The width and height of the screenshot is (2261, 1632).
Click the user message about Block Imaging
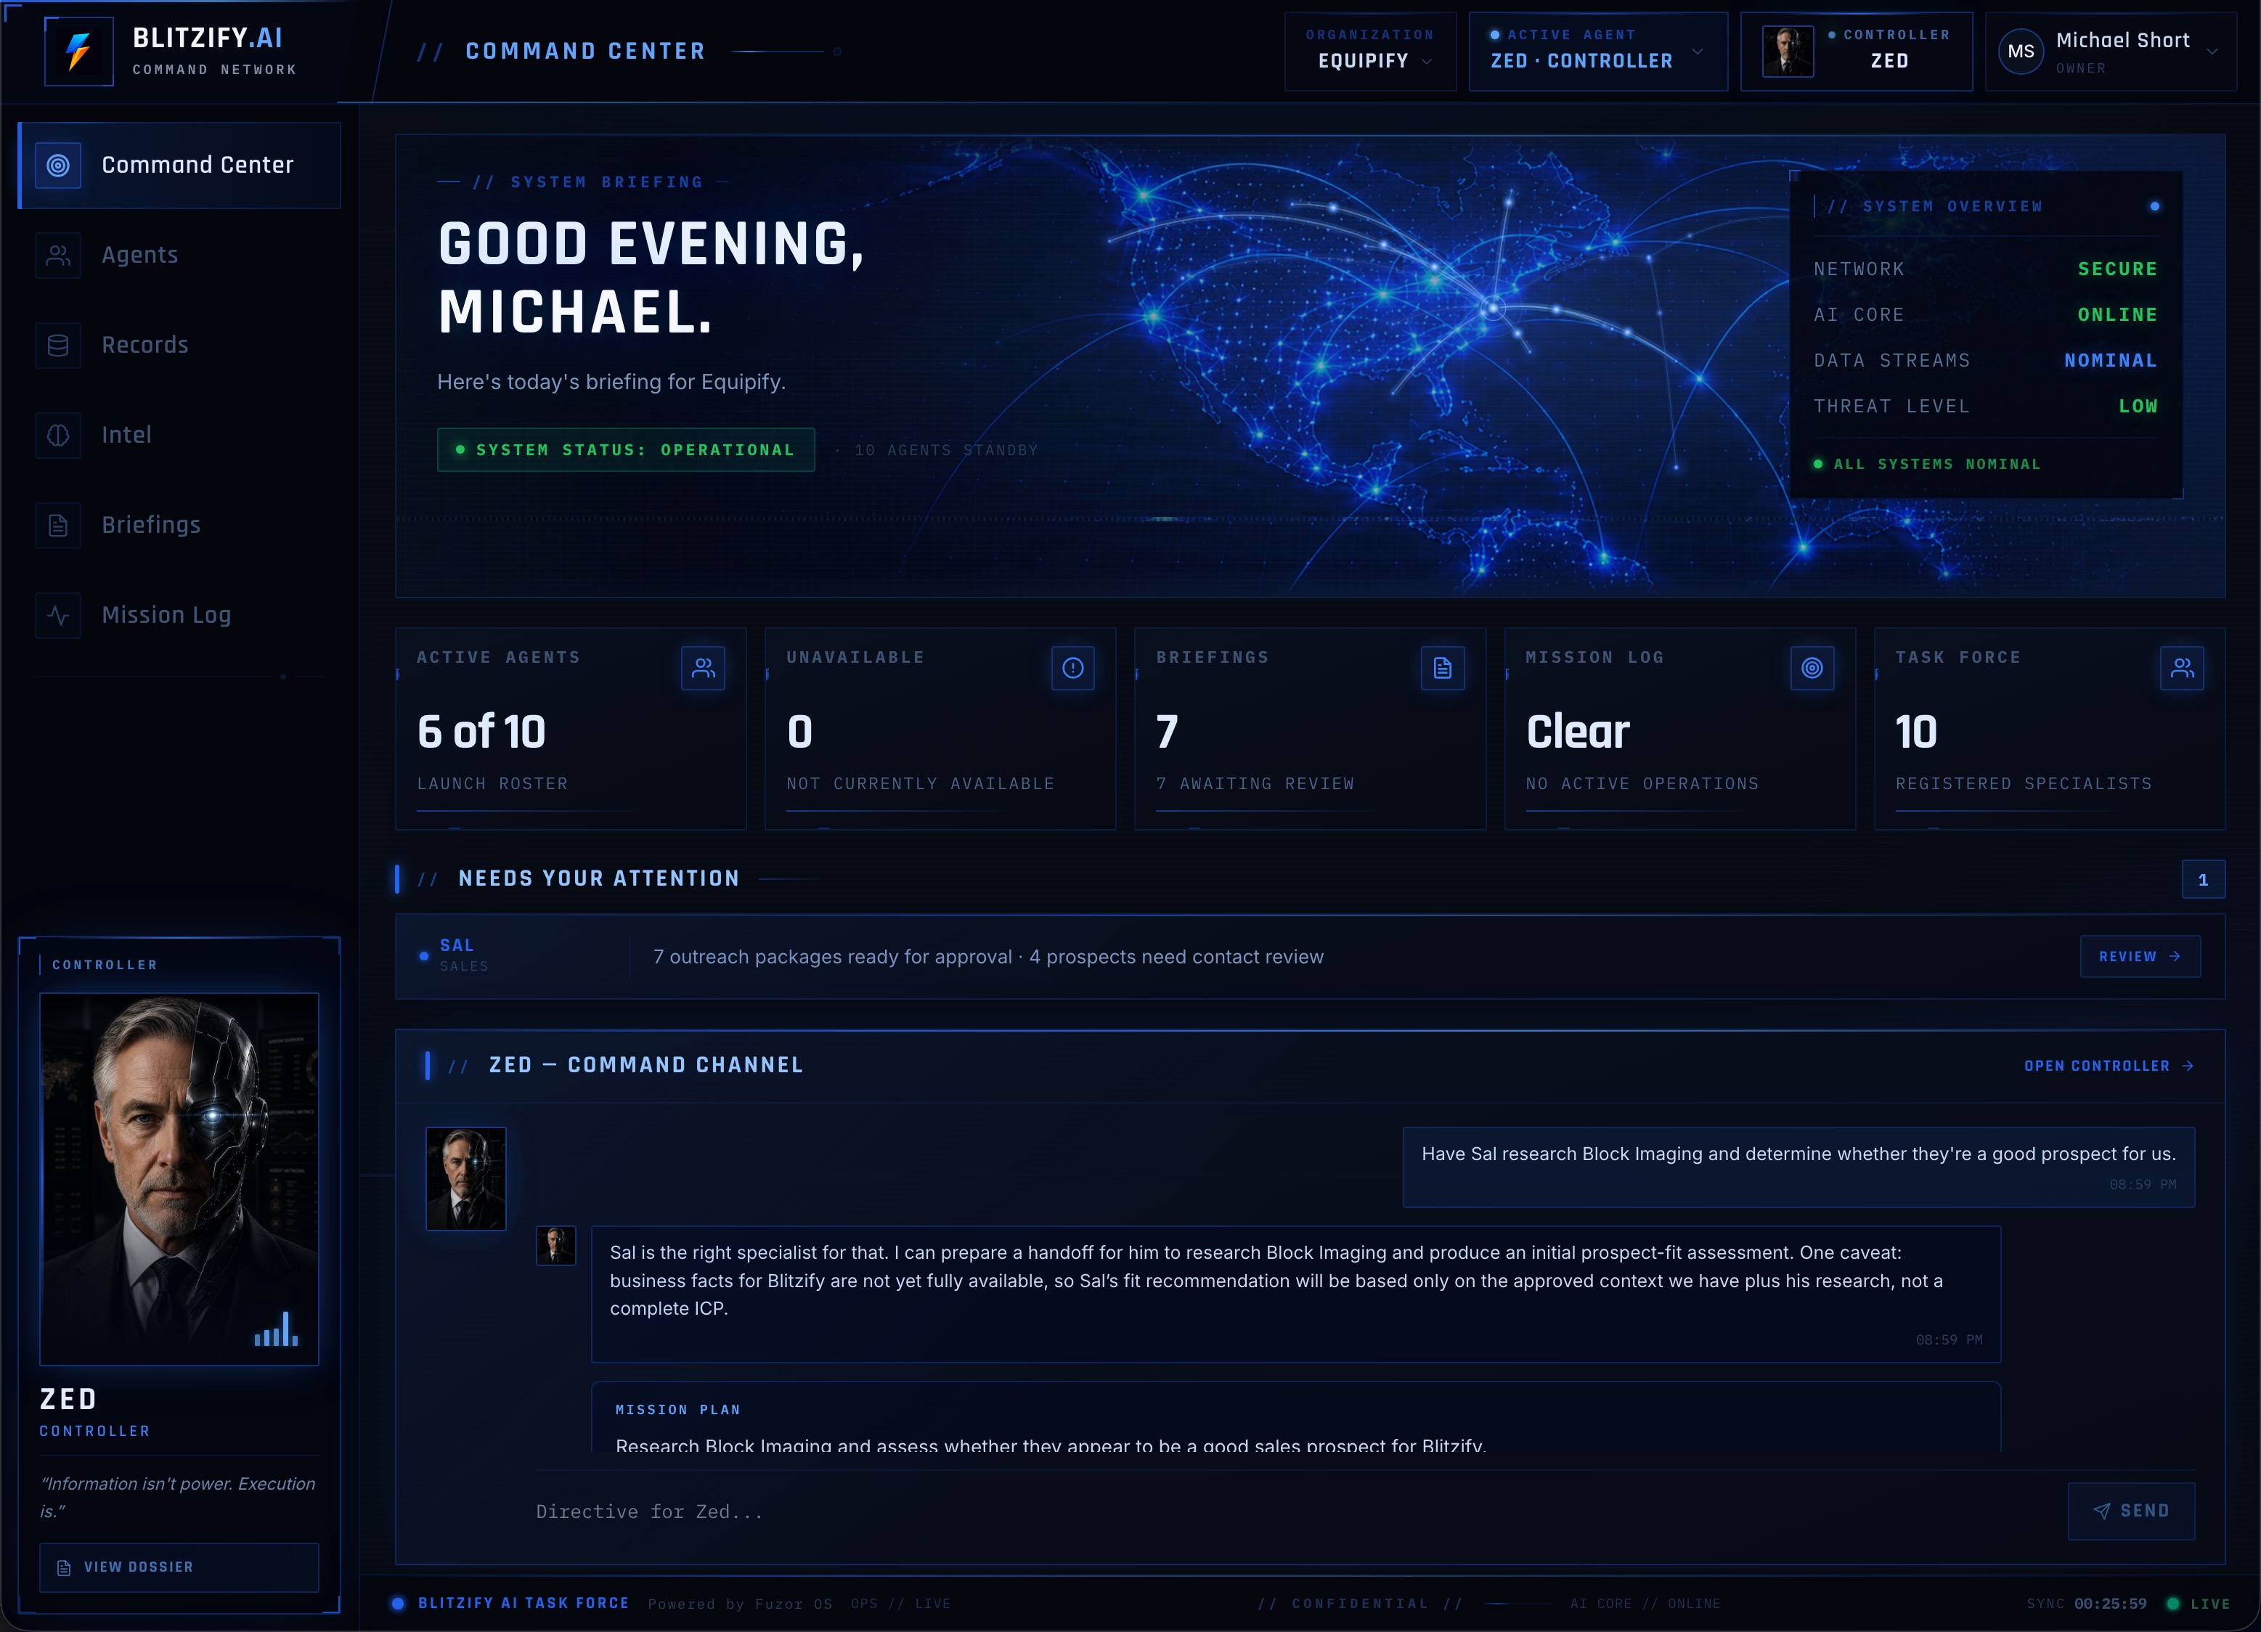point(1798,1167)
